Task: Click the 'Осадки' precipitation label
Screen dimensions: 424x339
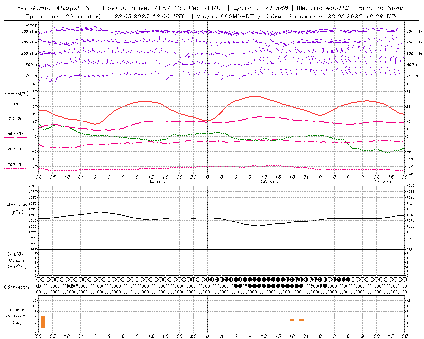Action: coord(17,260)
